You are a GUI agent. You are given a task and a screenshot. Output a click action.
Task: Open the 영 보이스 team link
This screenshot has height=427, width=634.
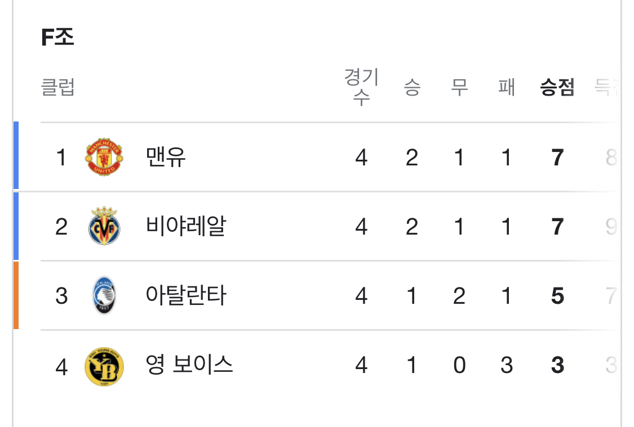[189, 365]
